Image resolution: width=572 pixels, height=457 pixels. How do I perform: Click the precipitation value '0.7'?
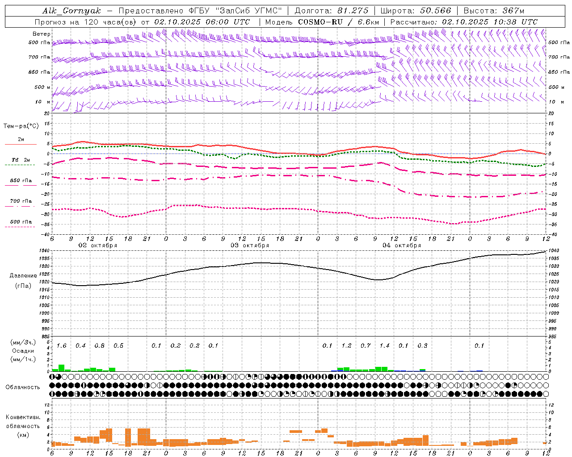pyautogui.click(x=366, y=346)
